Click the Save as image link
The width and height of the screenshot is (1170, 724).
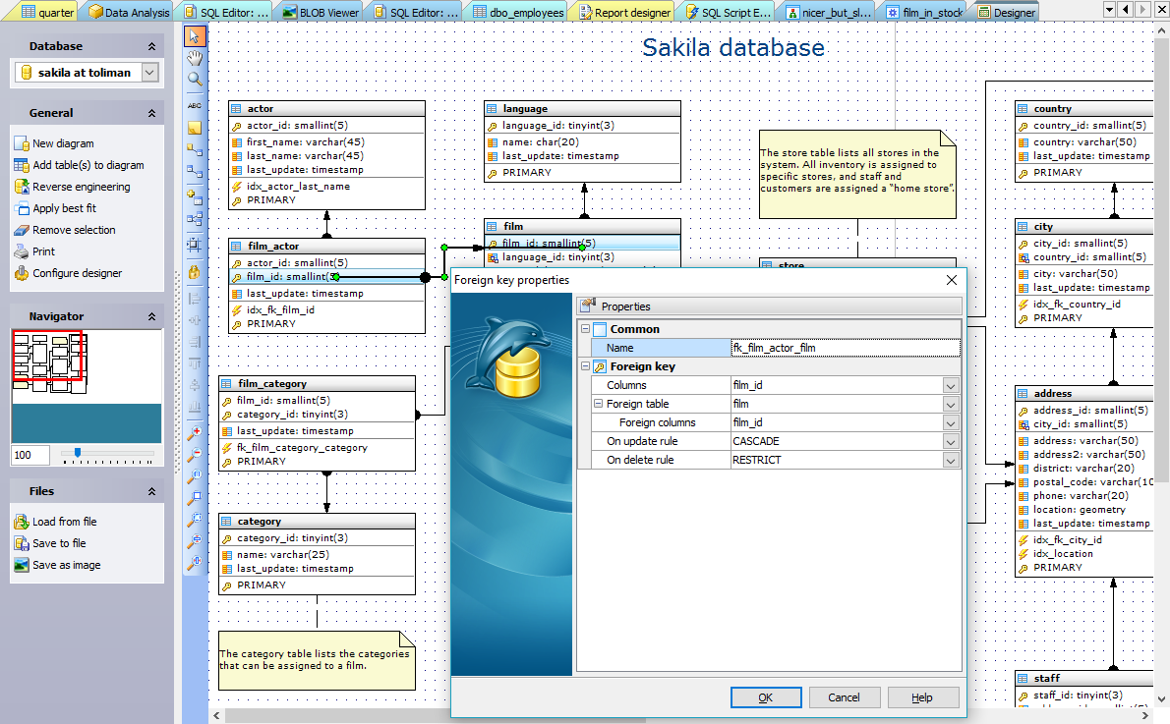coord(66,565)
